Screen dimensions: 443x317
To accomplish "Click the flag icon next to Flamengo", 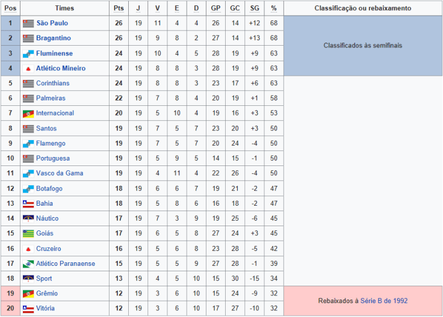I will coord(28,143).
